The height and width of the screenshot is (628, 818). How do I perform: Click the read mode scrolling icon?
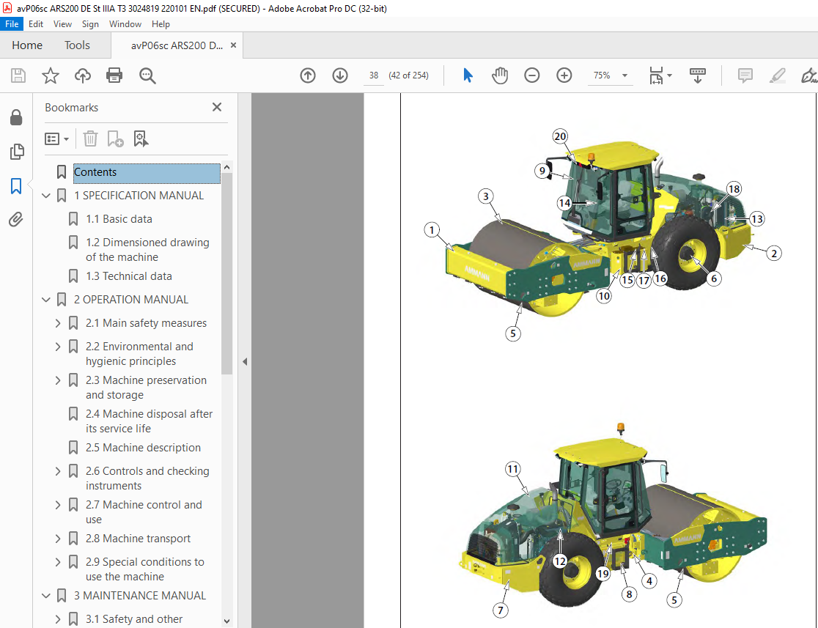698,75
